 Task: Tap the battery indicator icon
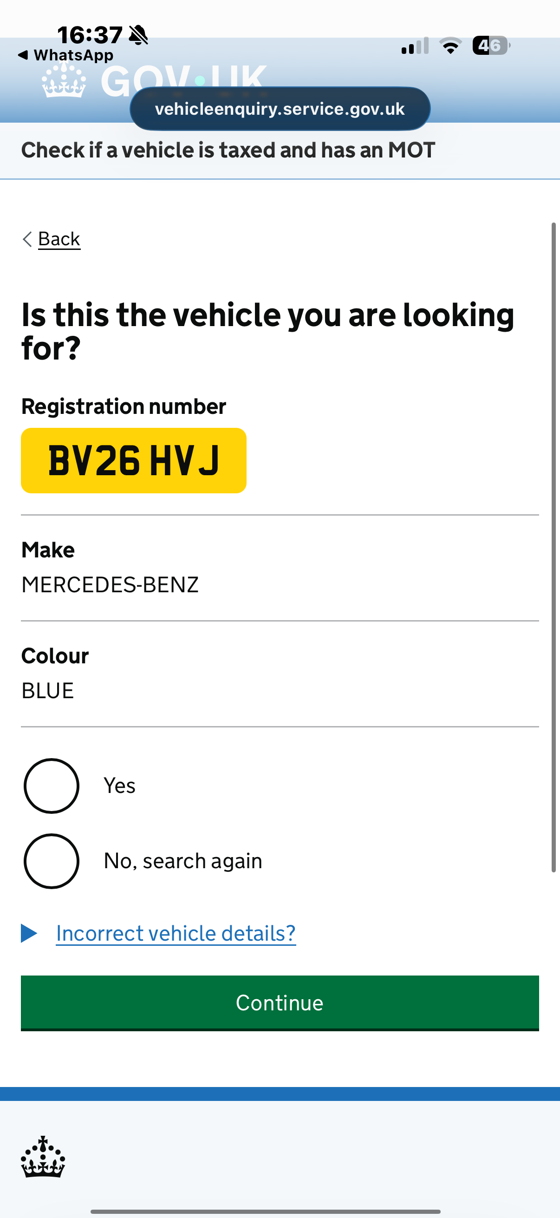coord(491,46)
